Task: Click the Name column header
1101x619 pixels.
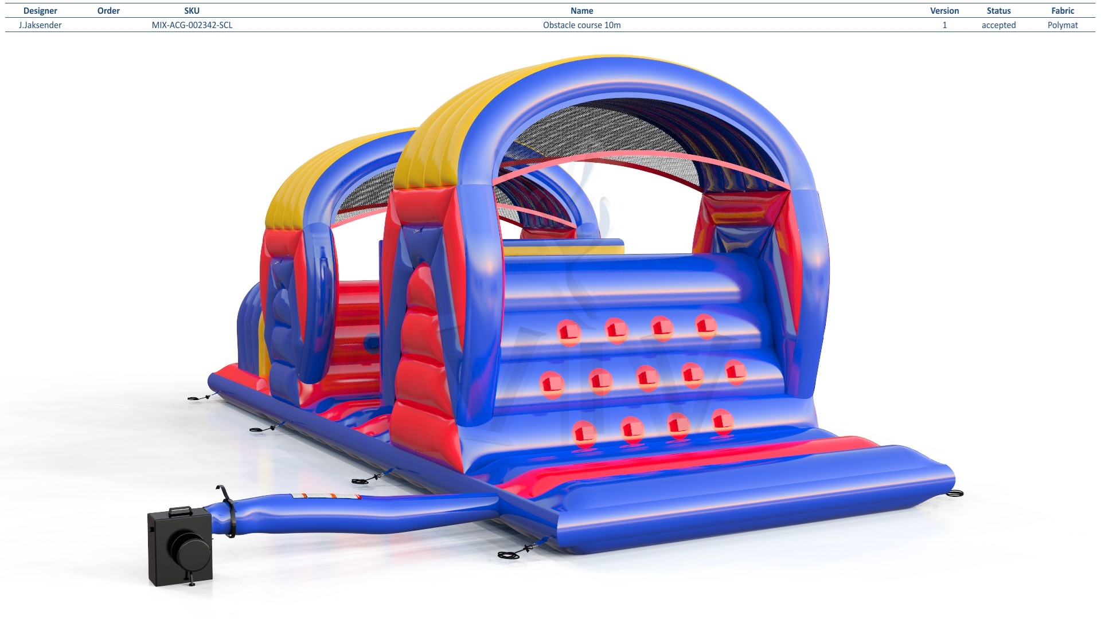Action: coord(581,11)
